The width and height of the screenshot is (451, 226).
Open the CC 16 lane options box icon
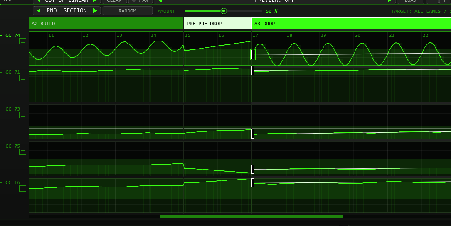23,188
